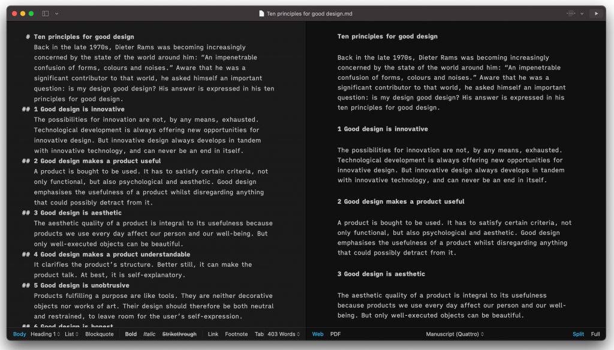Click the file name 'Ten principles for good design.md'
The width and height of the screenshot is (614, 350).
[309, 14]
